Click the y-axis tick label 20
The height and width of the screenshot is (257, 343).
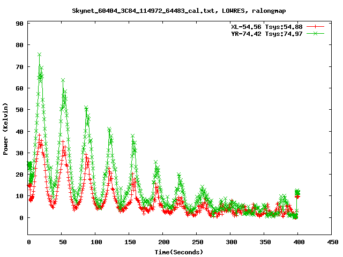click(19, 175)
